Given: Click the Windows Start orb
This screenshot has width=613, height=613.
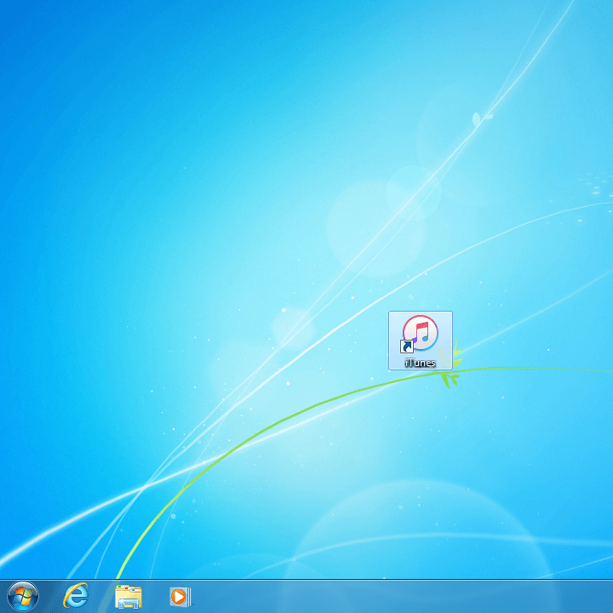Looking at the screenshot, I should coord(23,596).
